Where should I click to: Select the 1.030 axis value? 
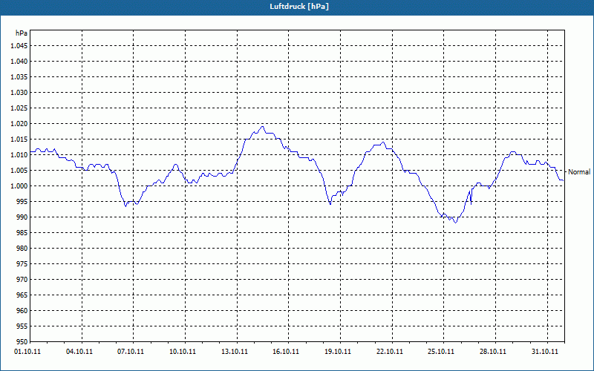[19, 92]
